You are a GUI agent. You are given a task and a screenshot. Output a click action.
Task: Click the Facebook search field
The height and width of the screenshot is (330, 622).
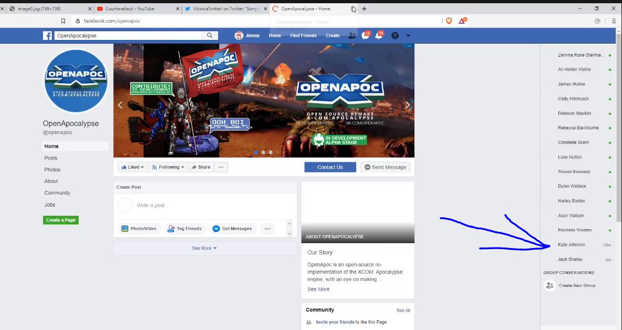click(x=128, y=36)
